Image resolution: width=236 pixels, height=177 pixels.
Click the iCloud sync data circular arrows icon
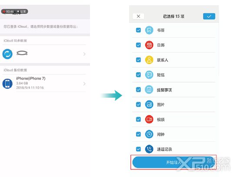point(7,54)
